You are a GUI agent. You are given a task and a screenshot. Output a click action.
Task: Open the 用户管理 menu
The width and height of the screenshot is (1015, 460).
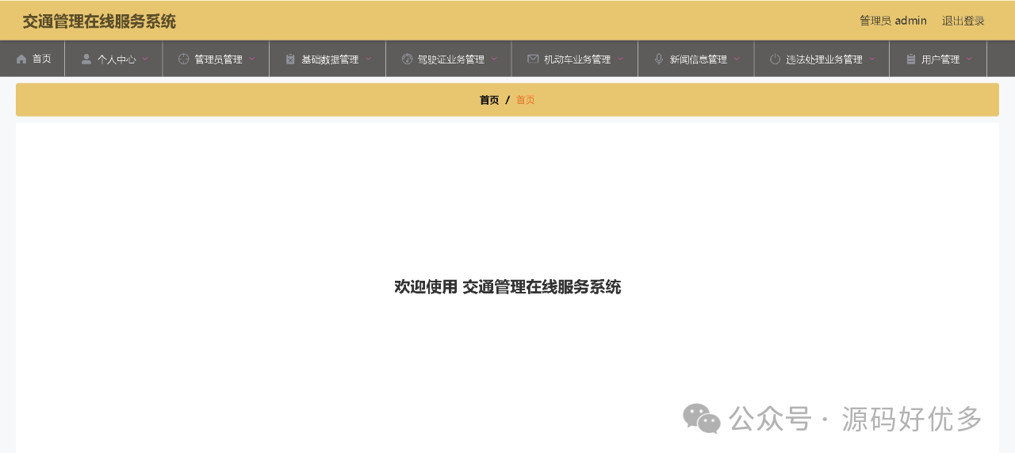click(x=939, y=59)
